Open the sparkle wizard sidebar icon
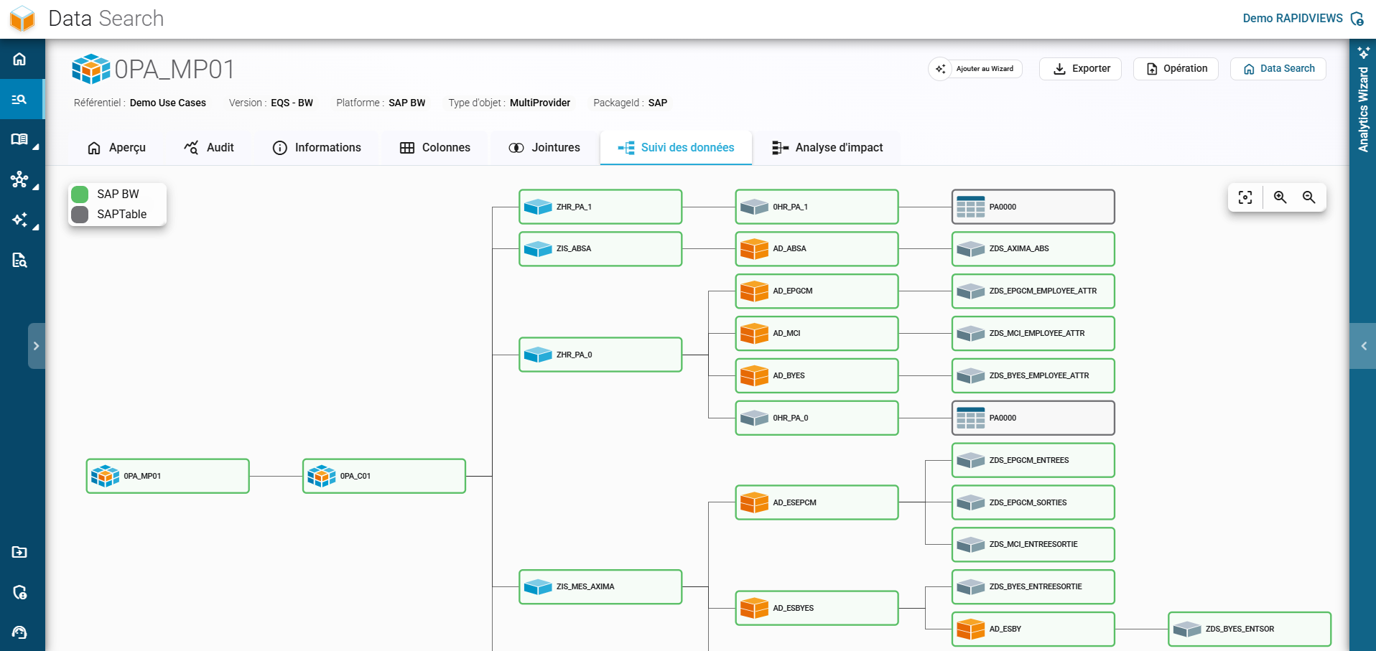1376x651 pixels. 19,220
